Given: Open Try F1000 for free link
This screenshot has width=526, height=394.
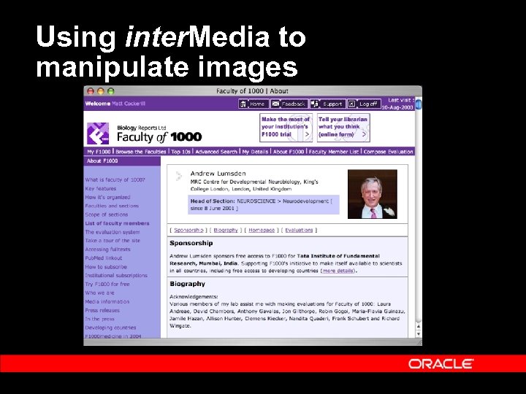Looking at the screenshot, I should (x=107, y=284).
